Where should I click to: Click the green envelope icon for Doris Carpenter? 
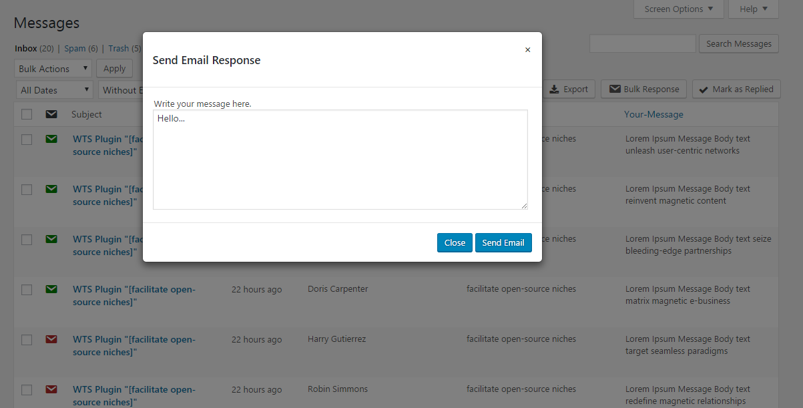point(51,289)
